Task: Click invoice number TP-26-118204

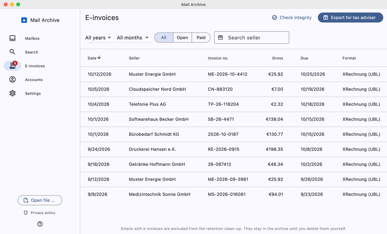Action: point(223,104)
